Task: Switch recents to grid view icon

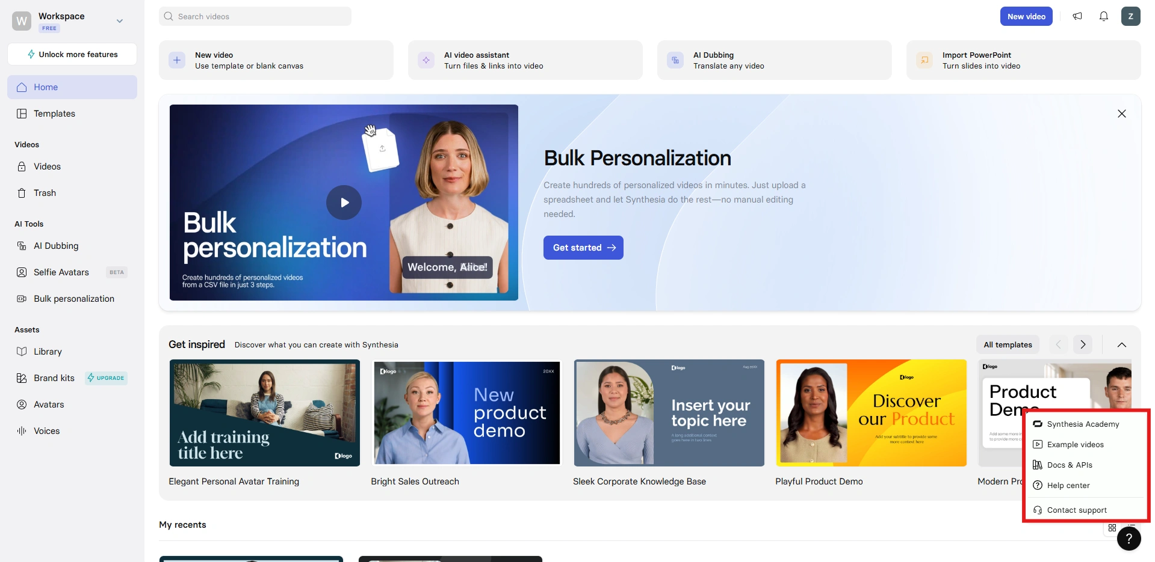Action: point(1112,528)
